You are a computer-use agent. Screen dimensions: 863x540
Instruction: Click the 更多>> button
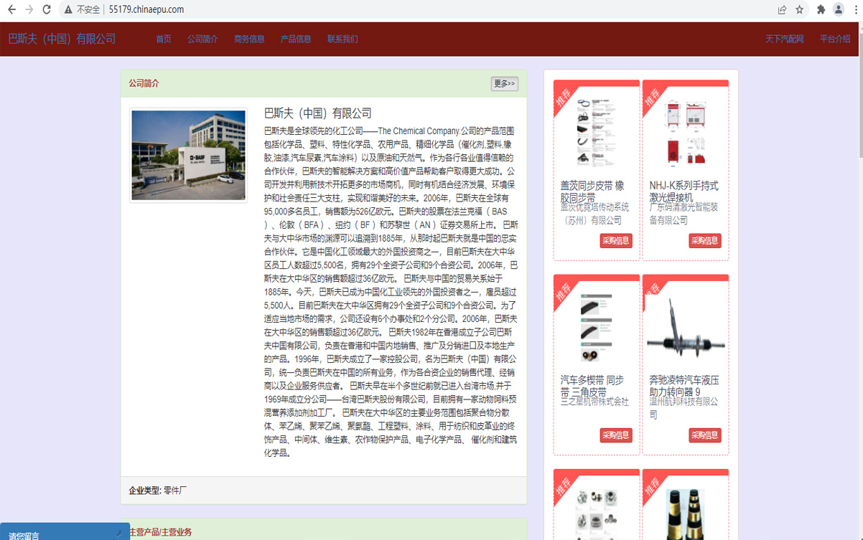click(x=504, y=84)
